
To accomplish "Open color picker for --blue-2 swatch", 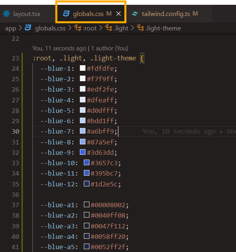I will point(83,78).
